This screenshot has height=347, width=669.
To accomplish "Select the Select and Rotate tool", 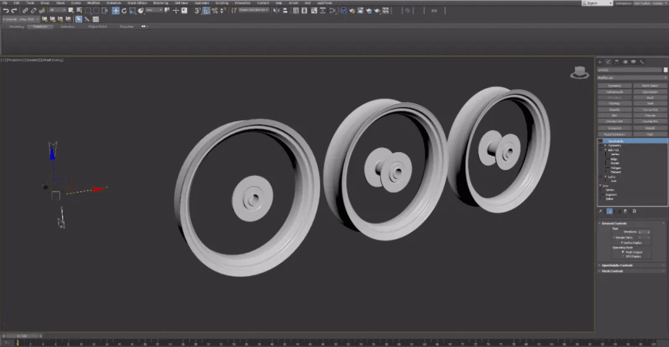I will [123, 11].
